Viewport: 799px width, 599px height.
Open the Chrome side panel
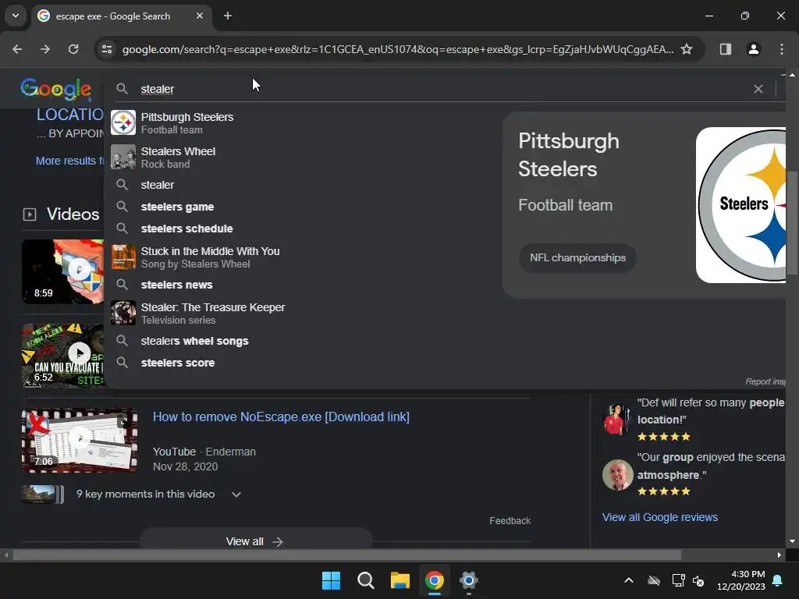pos(726,49)
